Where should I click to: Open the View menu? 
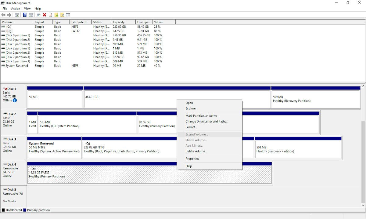pyautogui.click(x=27, y=9)
